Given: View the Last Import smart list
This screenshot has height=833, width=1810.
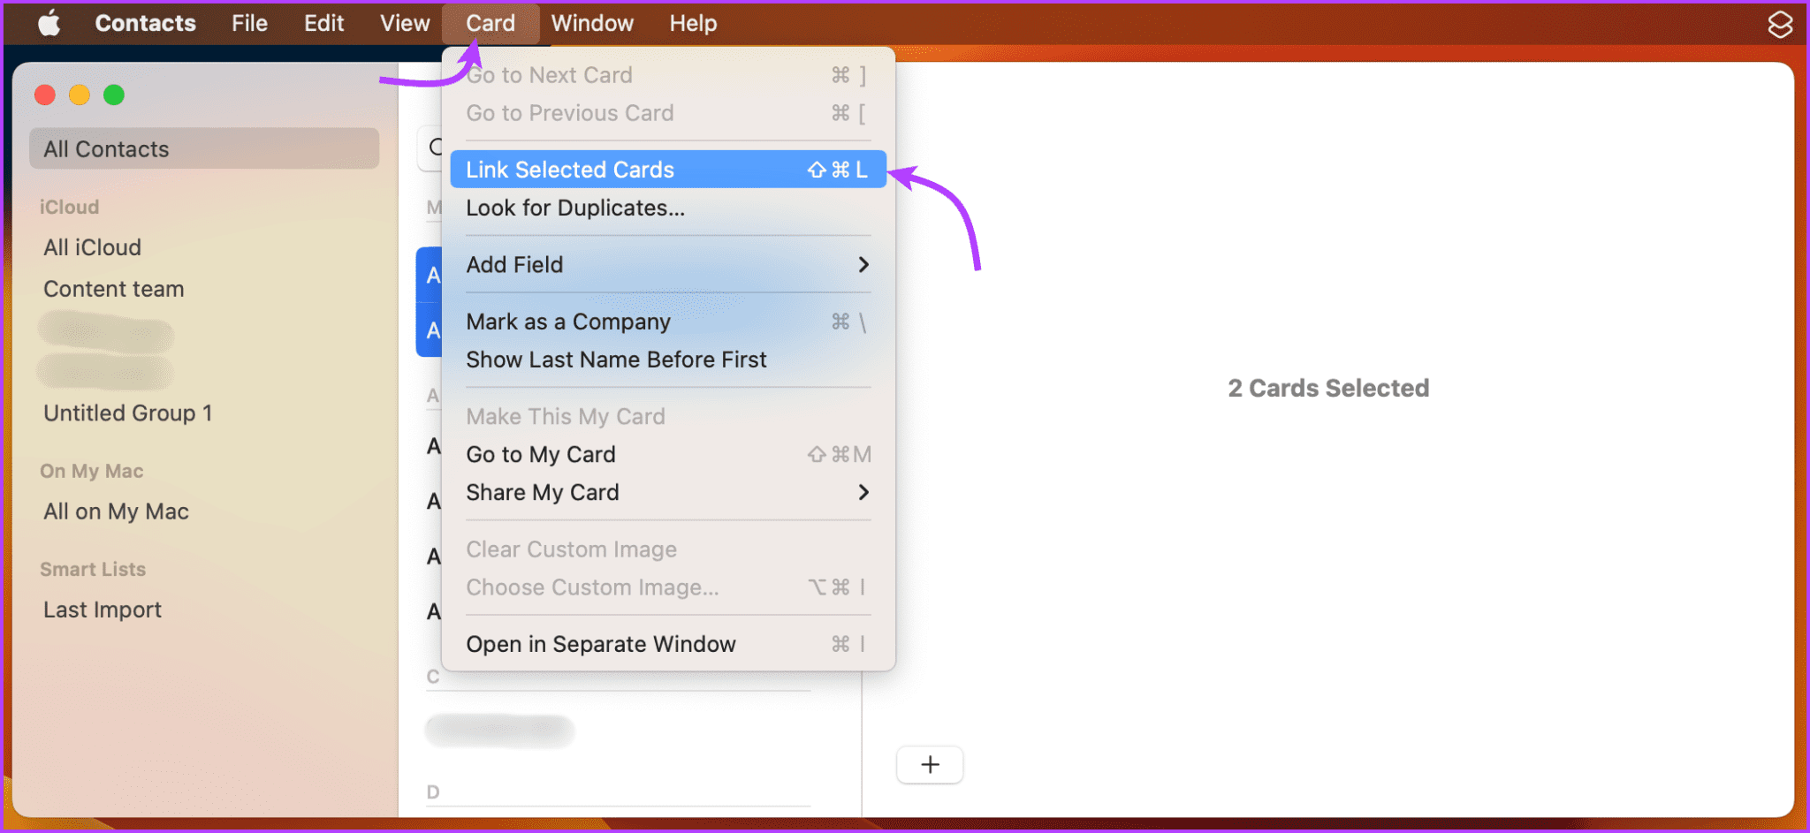Looking at the screenshot, I should 102,609.
